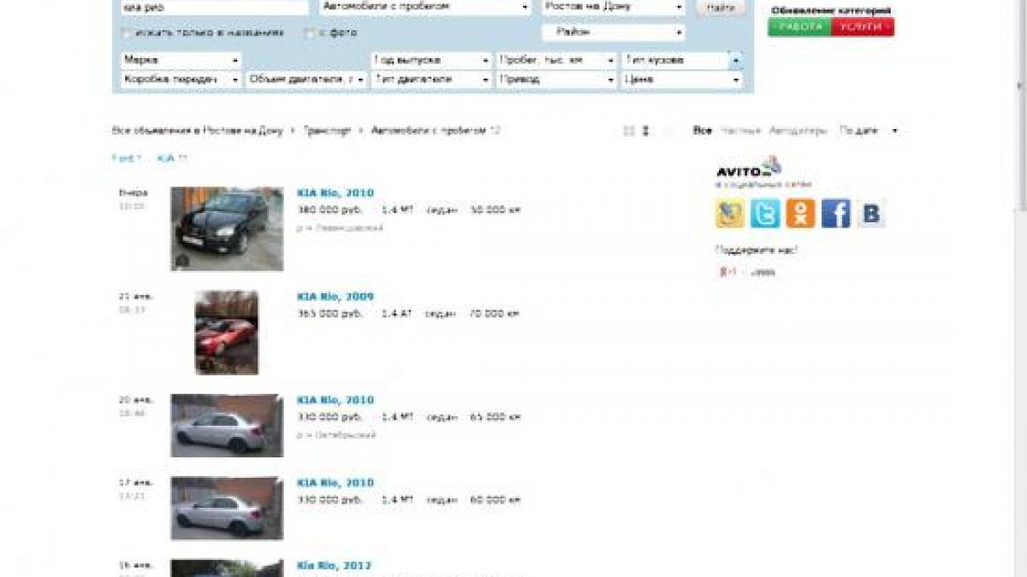Open the VKontakte social icon
Viewport: 1027px width, 577px height.
pos(870,213)
